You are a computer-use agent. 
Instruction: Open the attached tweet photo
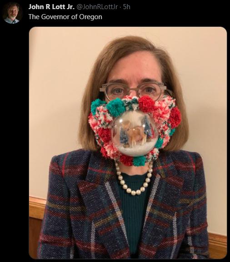(128, 143)
